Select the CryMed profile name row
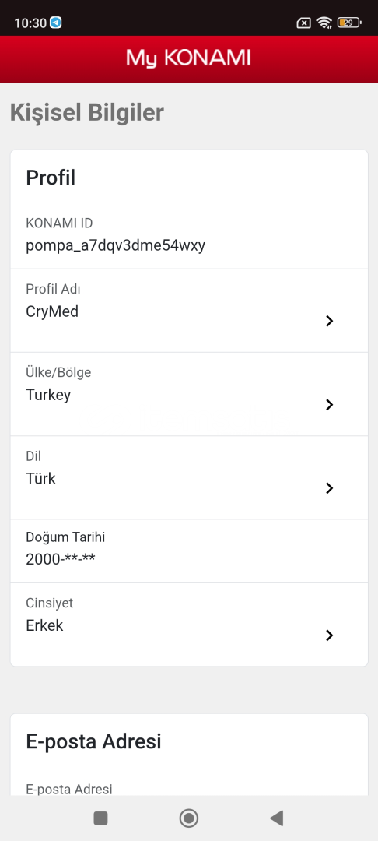The width and height of the screenshot is (378, 841). point(189,311)
